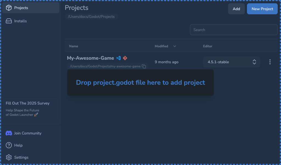Screen dimensions: 281x165
Task: Copy the project path using the copy icon
Action: [144, 66]
